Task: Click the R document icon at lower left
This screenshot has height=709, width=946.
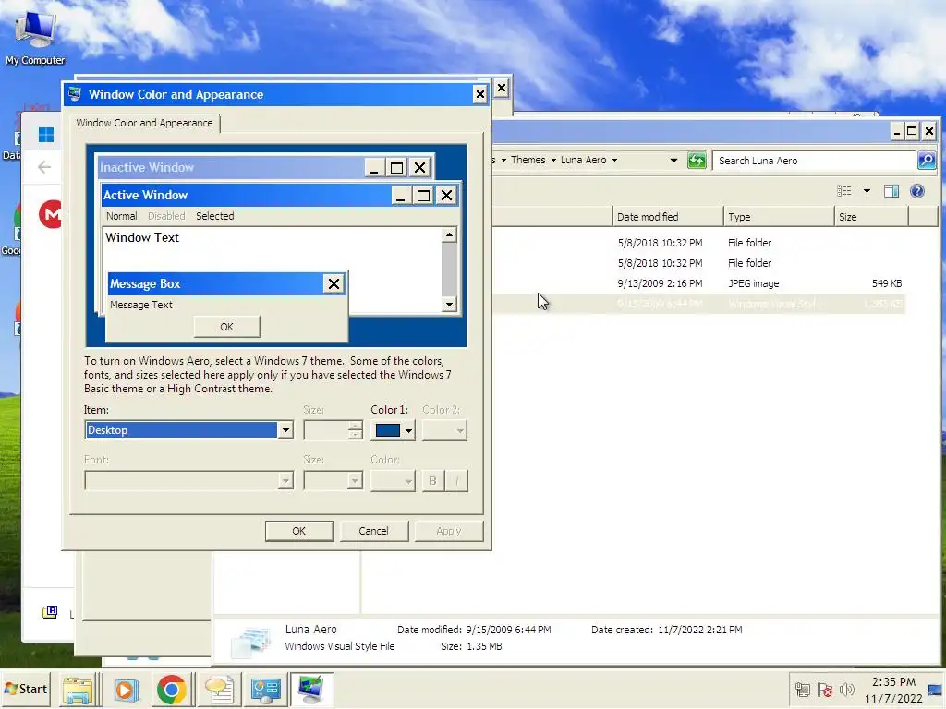Action: point(50,613)
